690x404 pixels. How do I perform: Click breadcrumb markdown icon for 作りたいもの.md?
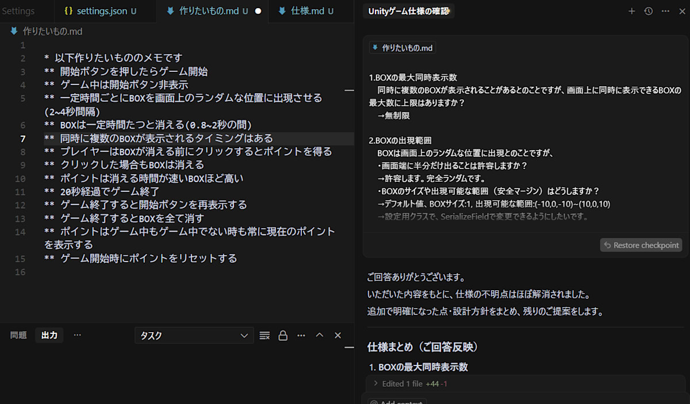pos(14,31)
